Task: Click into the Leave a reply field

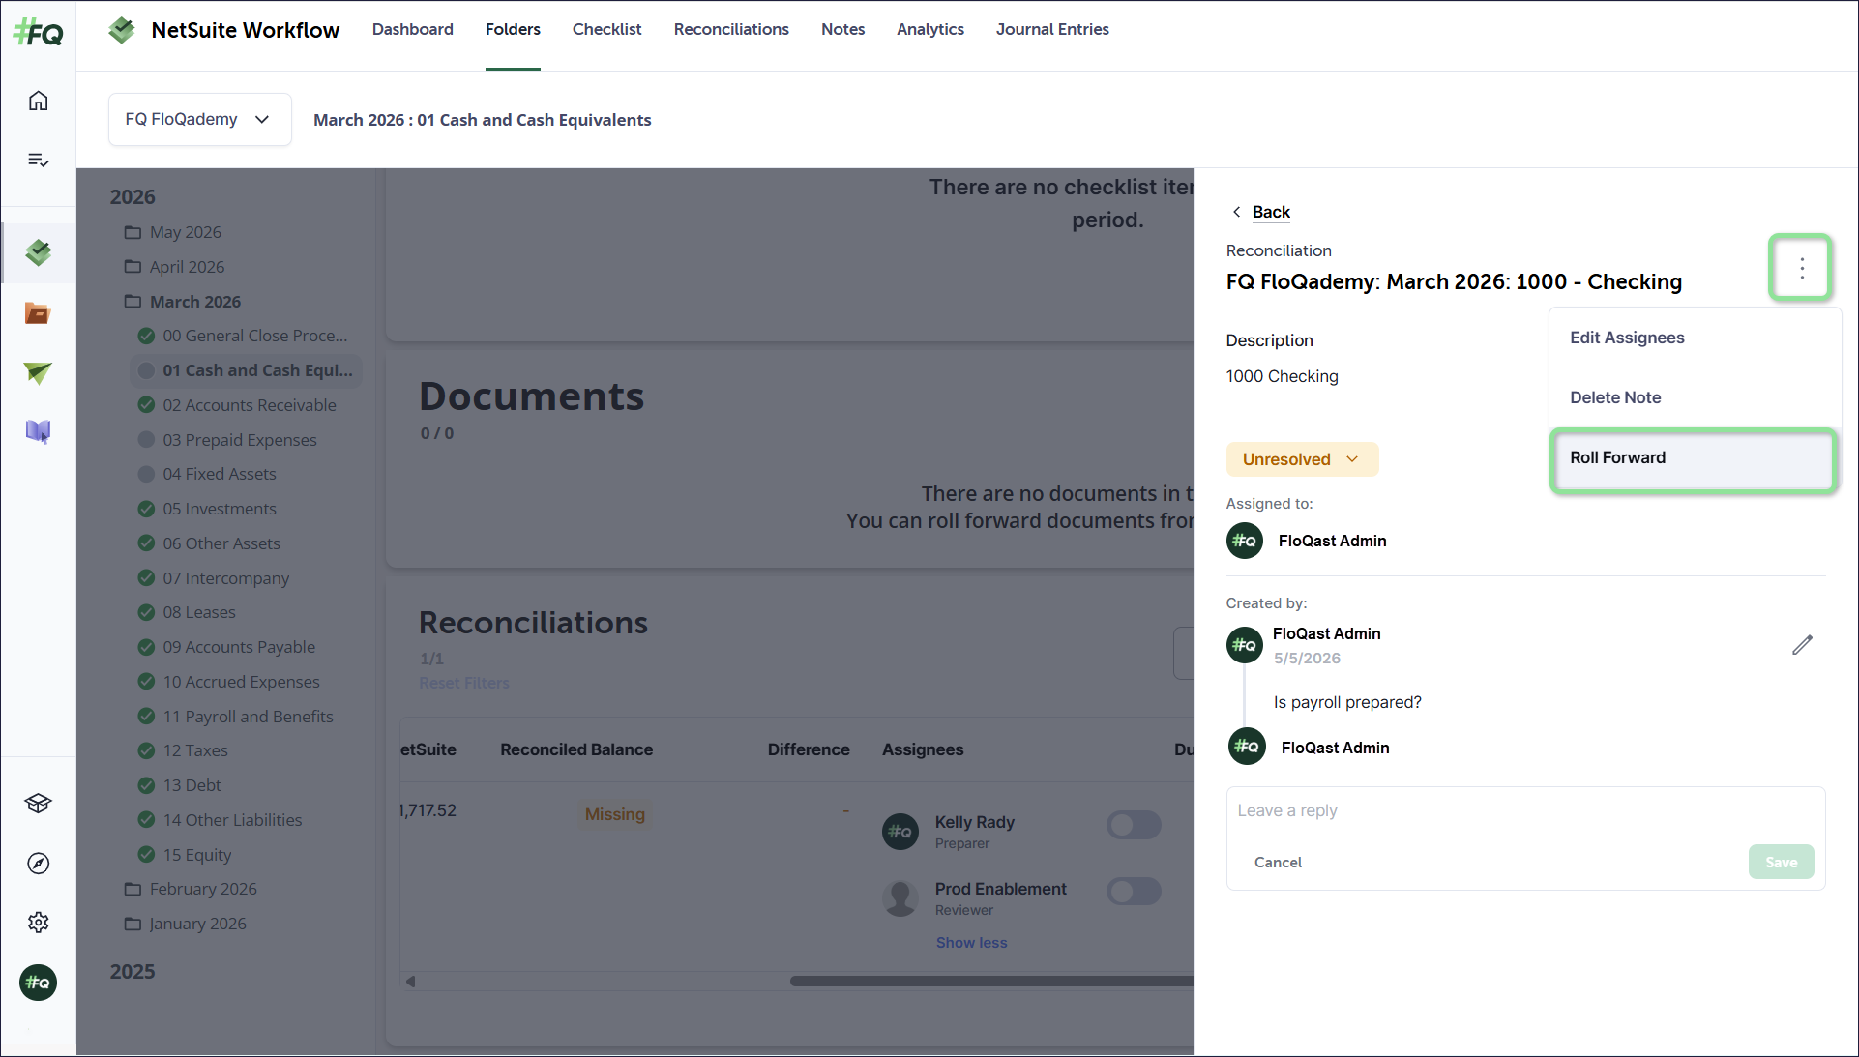Action: (x=1525, y=810)
